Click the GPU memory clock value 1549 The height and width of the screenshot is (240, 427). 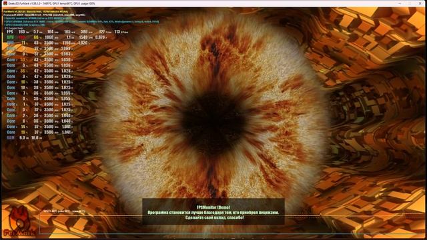tap(83, 37)
